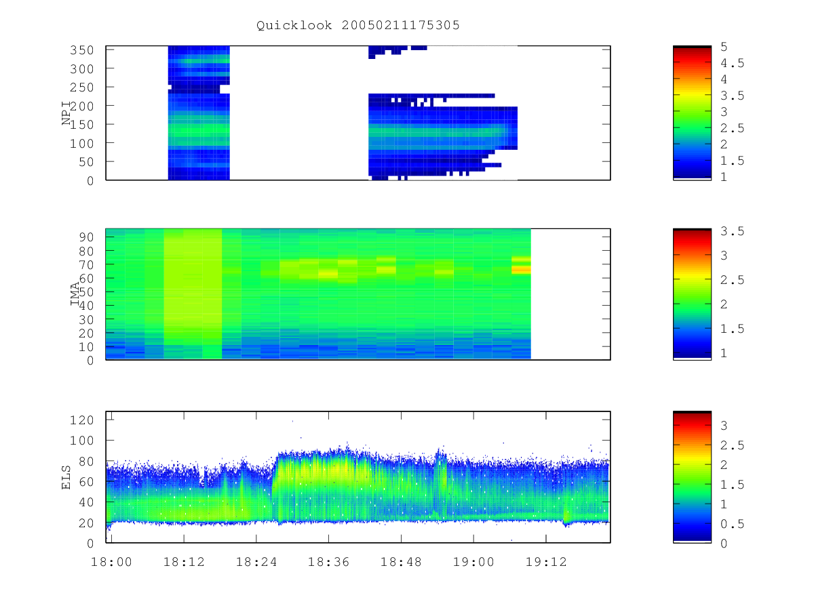Select the ELS y-axis label
Image resolution: width=814 pixels, height=610 pixels.
(x=66, y=477)
